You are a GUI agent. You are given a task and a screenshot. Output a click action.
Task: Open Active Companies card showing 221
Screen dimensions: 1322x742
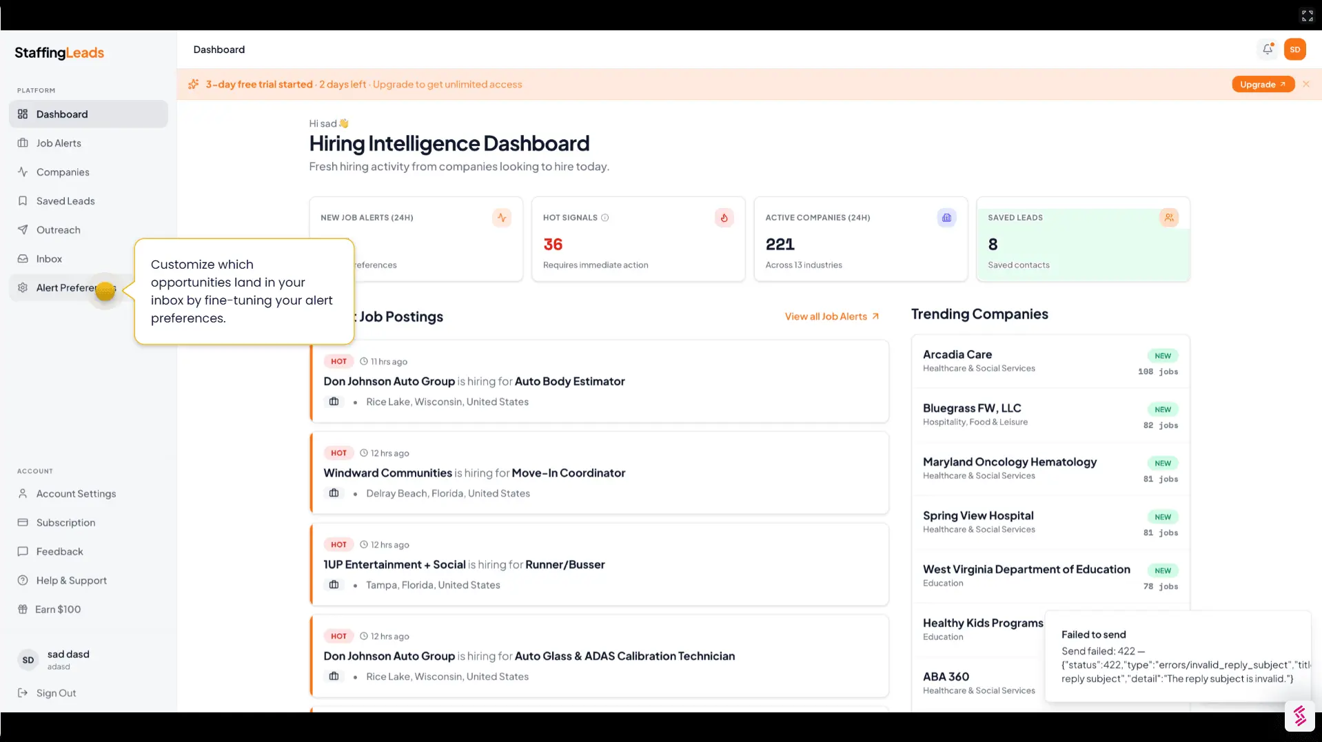(x=861, y=239)
